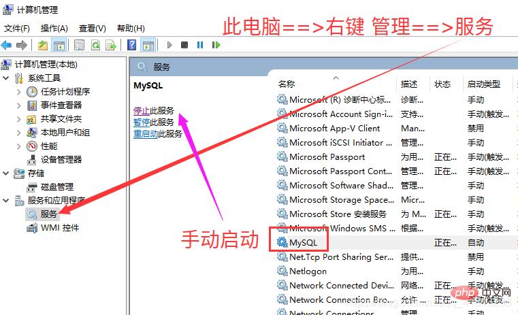The height and width of the screenshot is (315, 518).
Task: Open the 文件(F) menu
Action: (17, 29)
